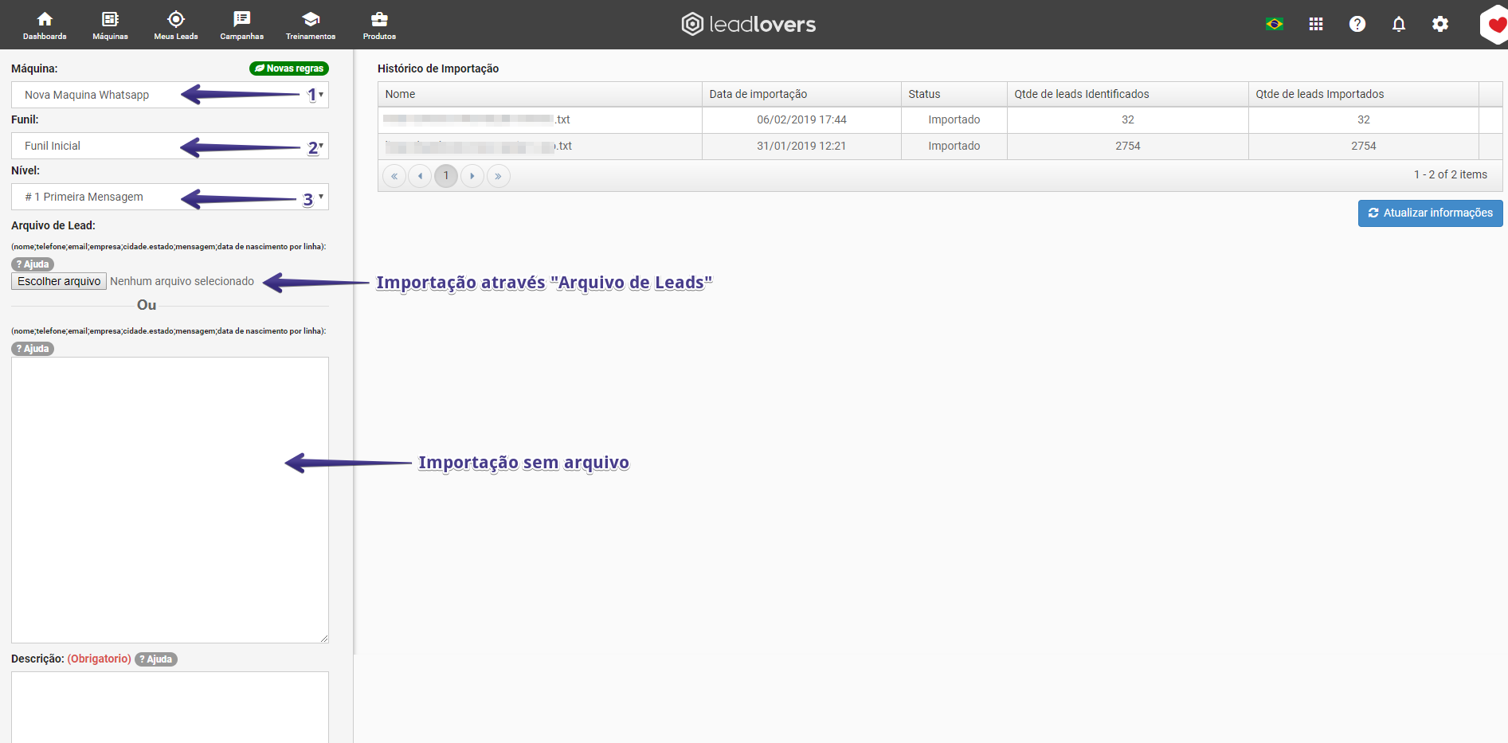Expand the Funil dropdown
Screen dimensions: 1508x743
point(170,146)
